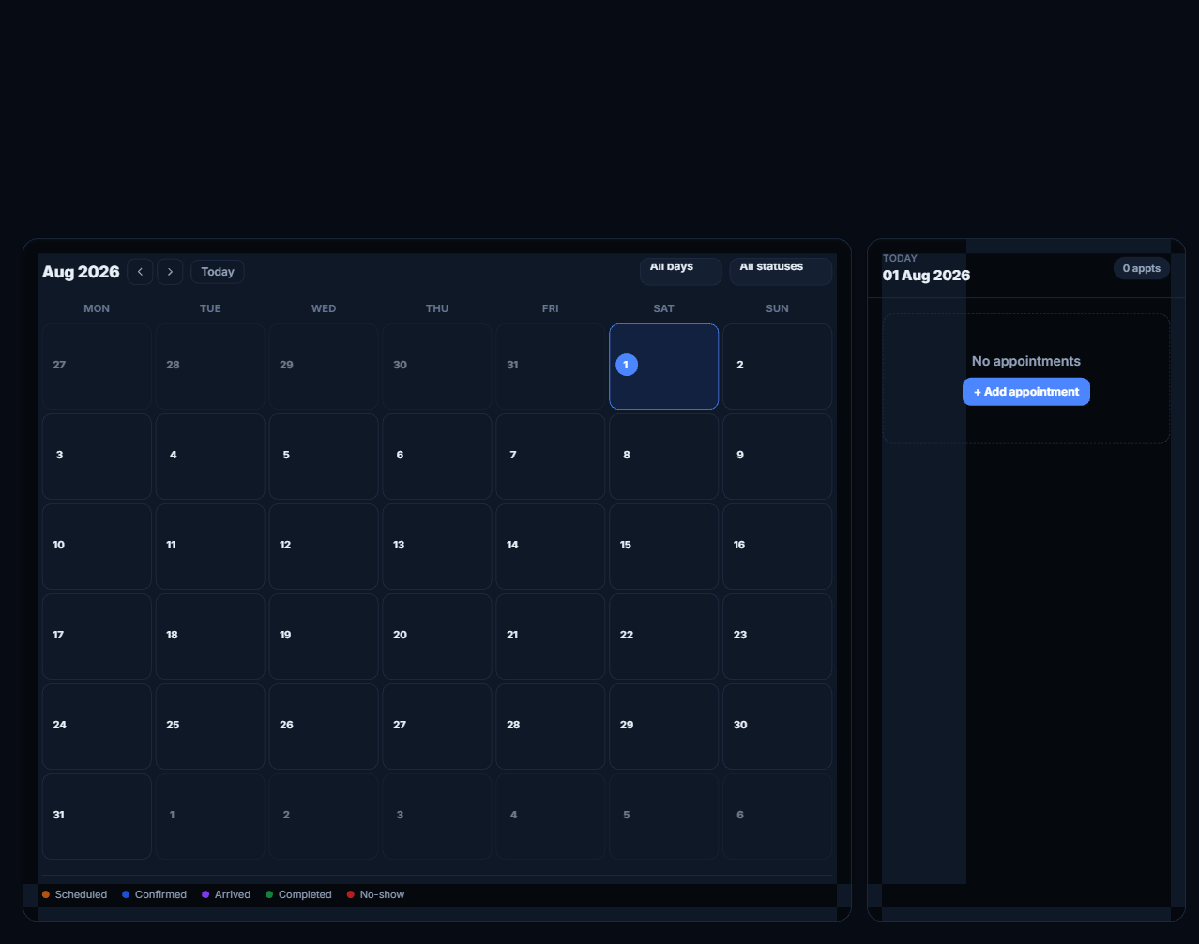Select Tuesday August 4 day cell
Image resolution: width=1199 pixels, height=944 pixels.
[210, 457]
